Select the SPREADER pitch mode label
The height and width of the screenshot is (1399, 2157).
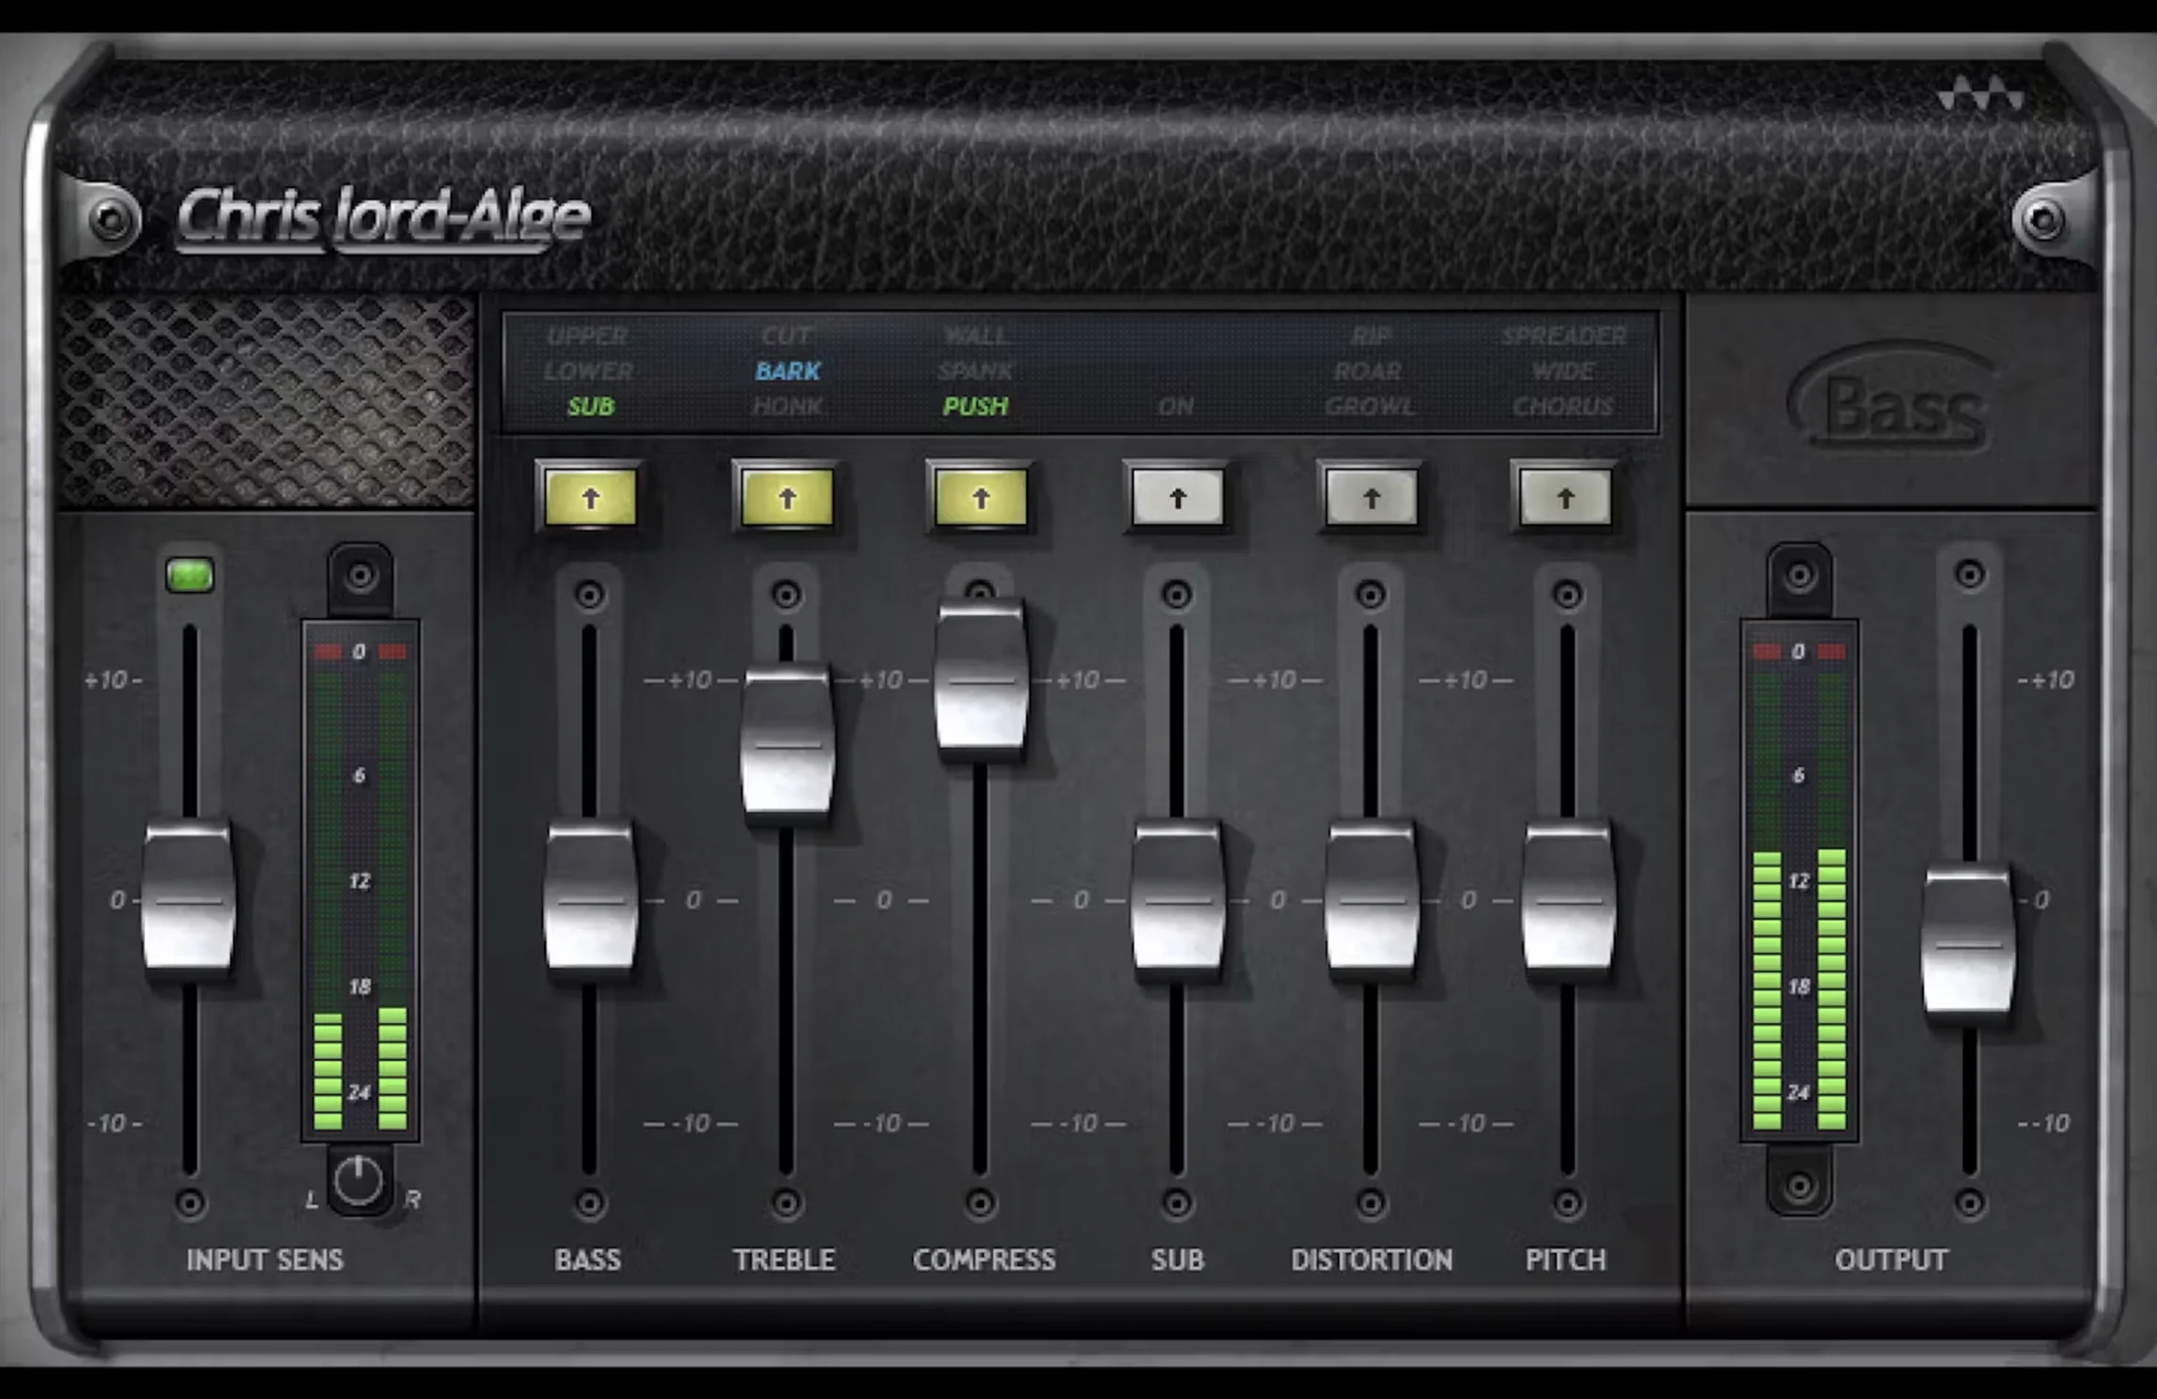click(x=1564, y=335)
